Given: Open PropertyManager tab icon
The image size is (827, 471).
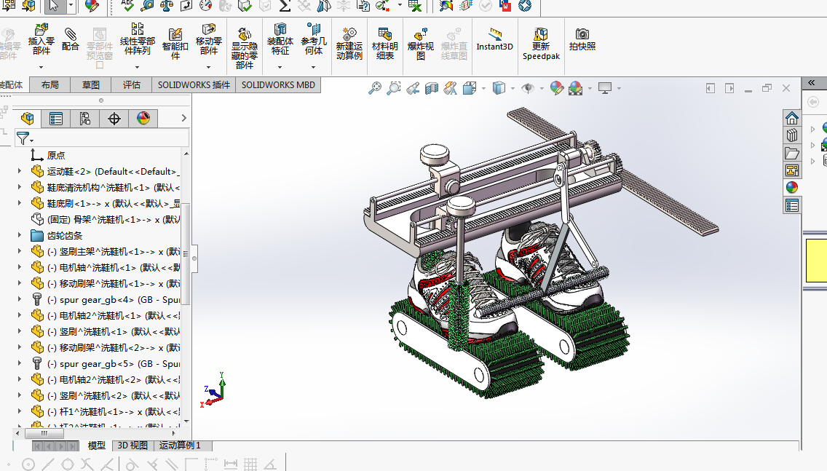Looking at the screenshot, I should (56, 118).
